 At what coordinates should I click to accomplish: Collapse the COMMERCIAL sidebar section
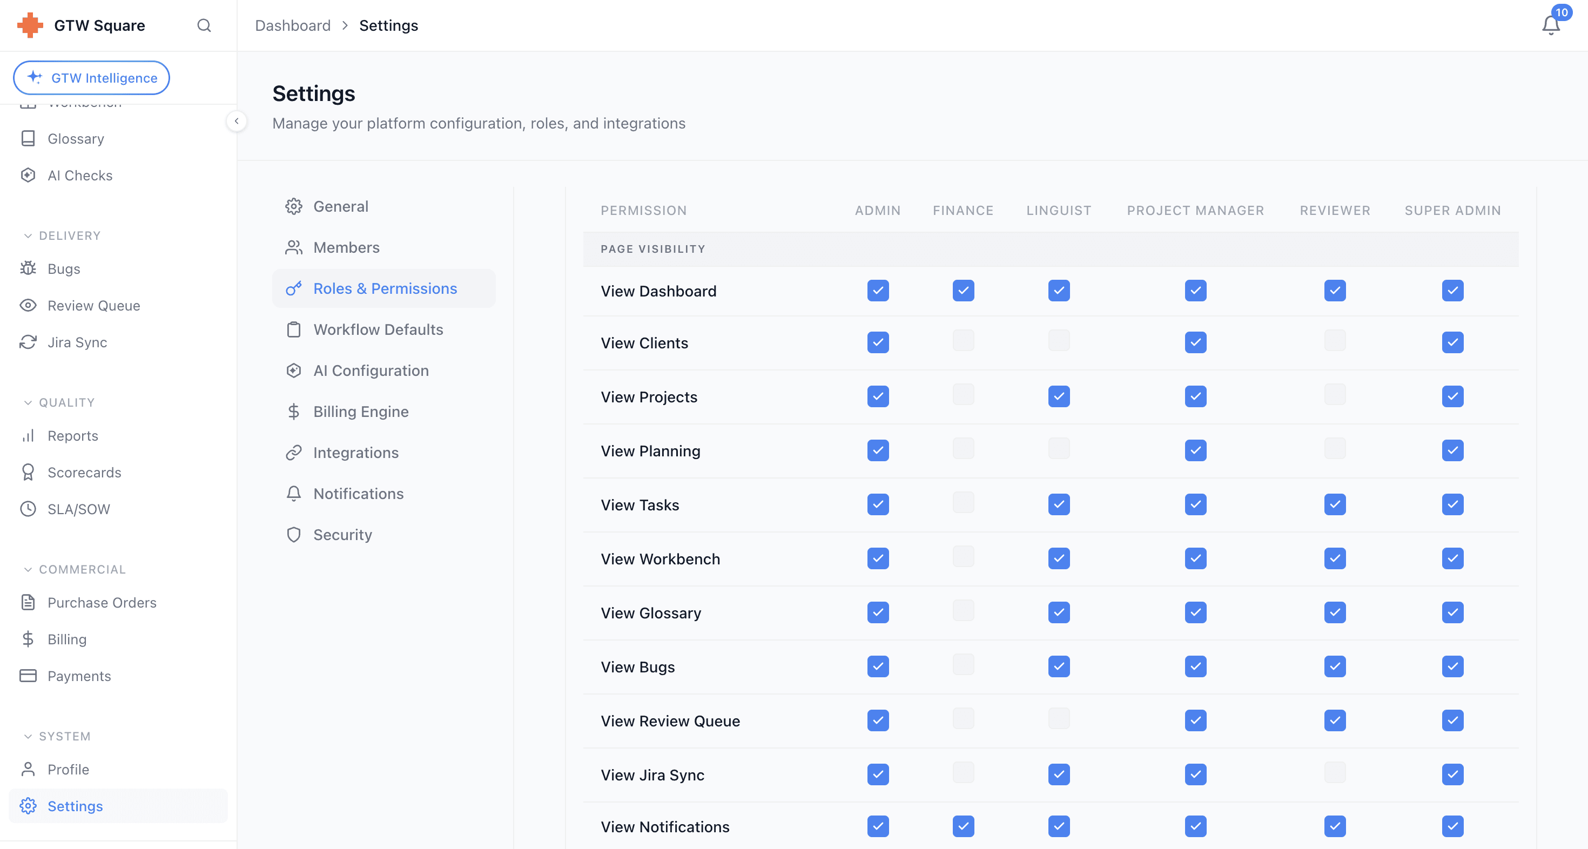[28, 569]
